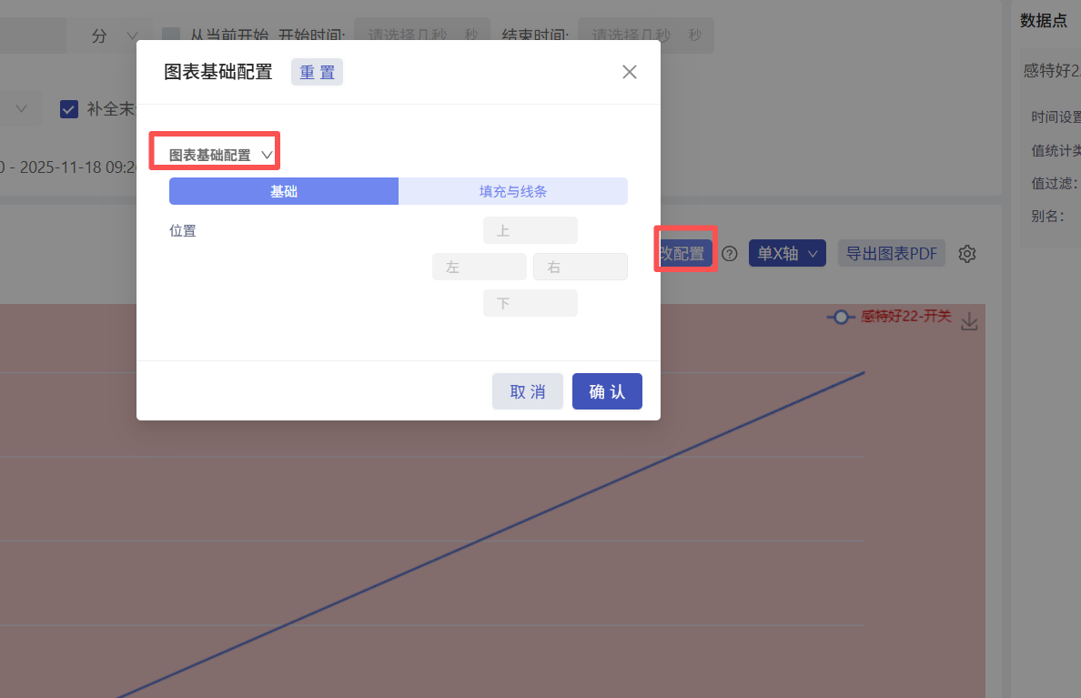Switch to the 基础 tab

[284, 191]
